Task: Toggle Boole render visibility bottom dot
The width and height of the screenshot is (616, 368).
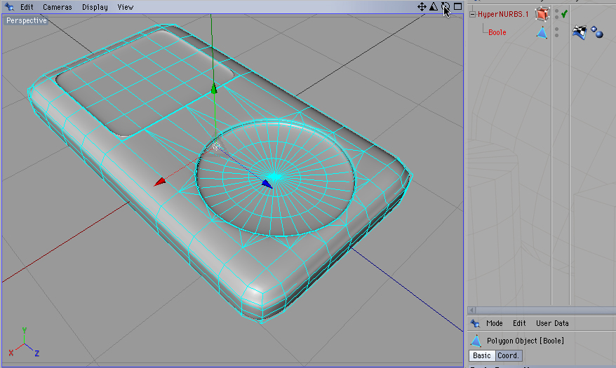Action: [x=556, y=35]
